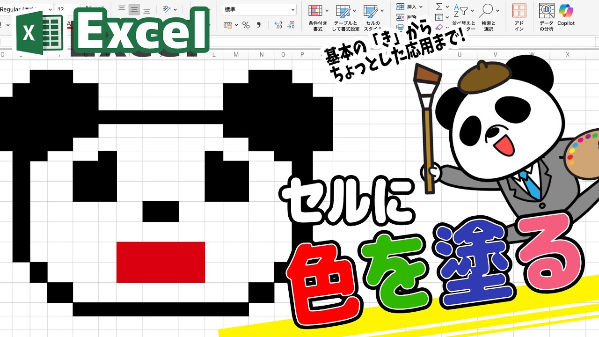Click the Fill down icon
The height and width of the screenshot is (337, 599).
[439, 17]
